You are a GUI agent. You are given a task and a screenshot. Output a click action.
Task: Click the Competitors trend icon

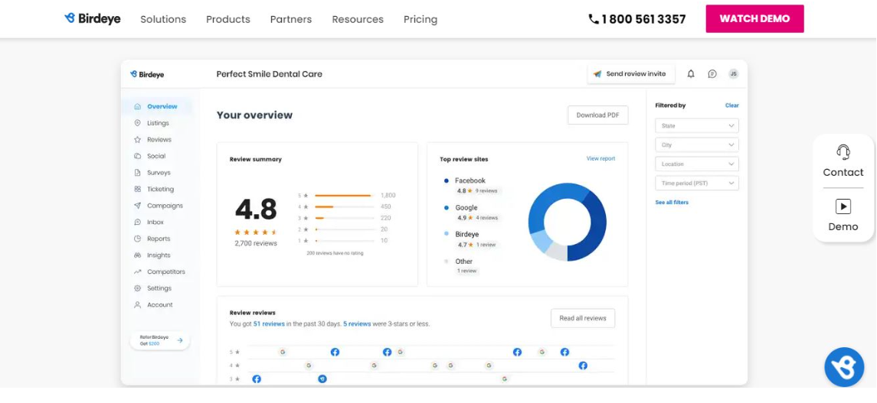(138, 271)
